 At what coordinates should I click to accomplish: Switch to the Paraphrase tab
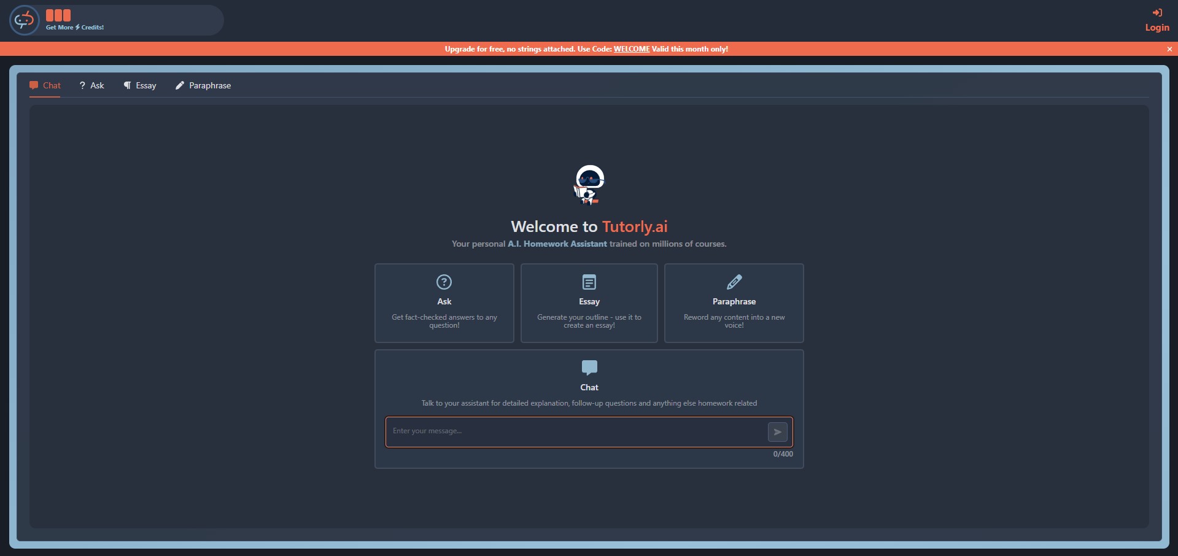[x=203, y=85]
